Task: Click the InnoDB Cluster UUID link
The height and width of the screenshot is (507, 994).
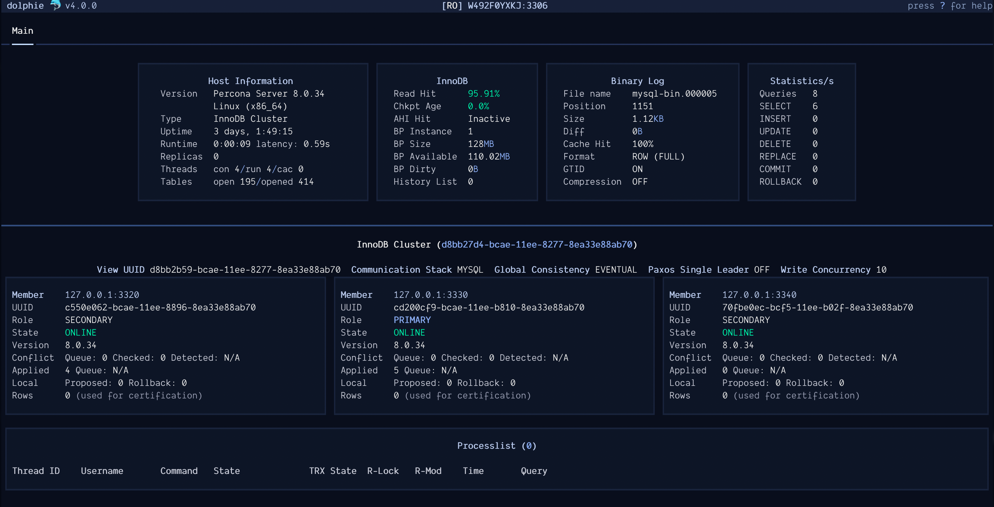Action: 538,245
